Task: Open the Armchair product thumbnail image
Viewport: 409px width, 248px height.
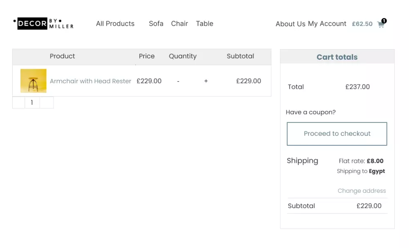Action: [34, 81]
